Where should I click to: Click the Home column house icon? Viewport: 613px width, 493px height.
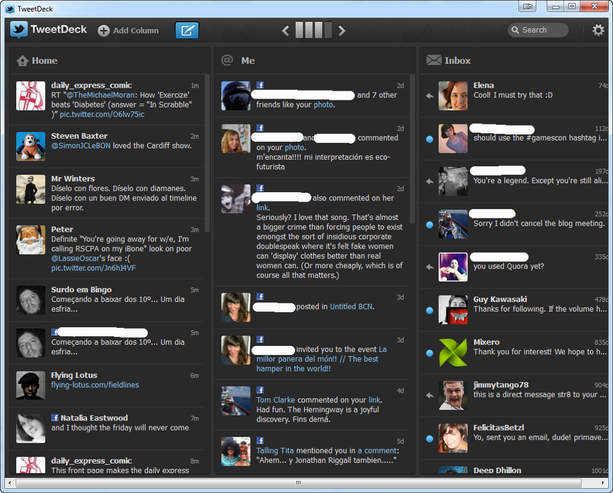point(22,61)
